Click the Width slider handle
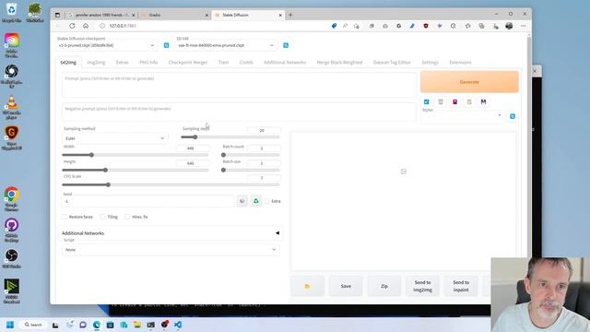This screenshot has height=332, width=590. (91, 155)
